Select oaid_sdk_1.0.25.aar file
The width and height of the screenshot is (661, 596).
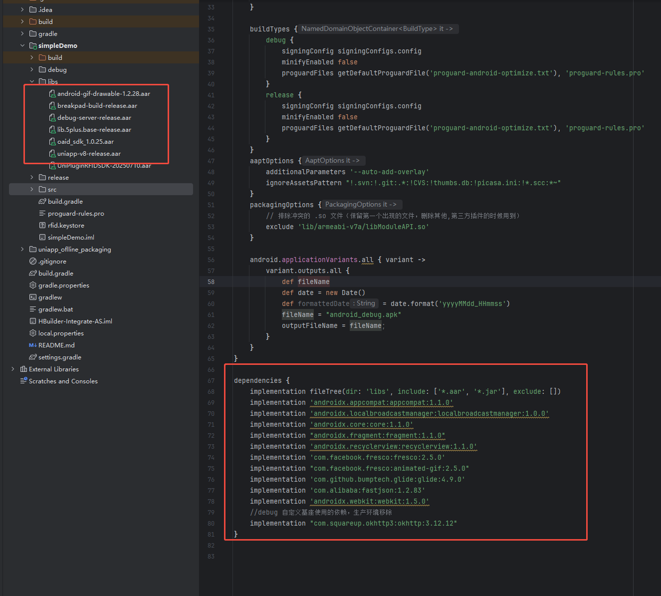click(85, 141)
